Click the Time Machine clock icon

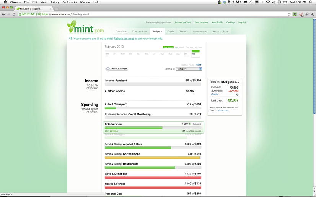coord(251,2)
